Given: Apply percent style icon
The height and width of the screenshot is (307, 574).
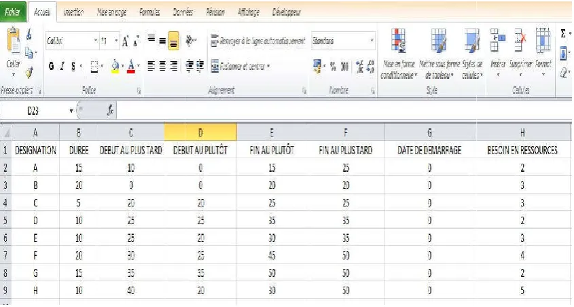Looking at the screenshot, I should 333,67.
